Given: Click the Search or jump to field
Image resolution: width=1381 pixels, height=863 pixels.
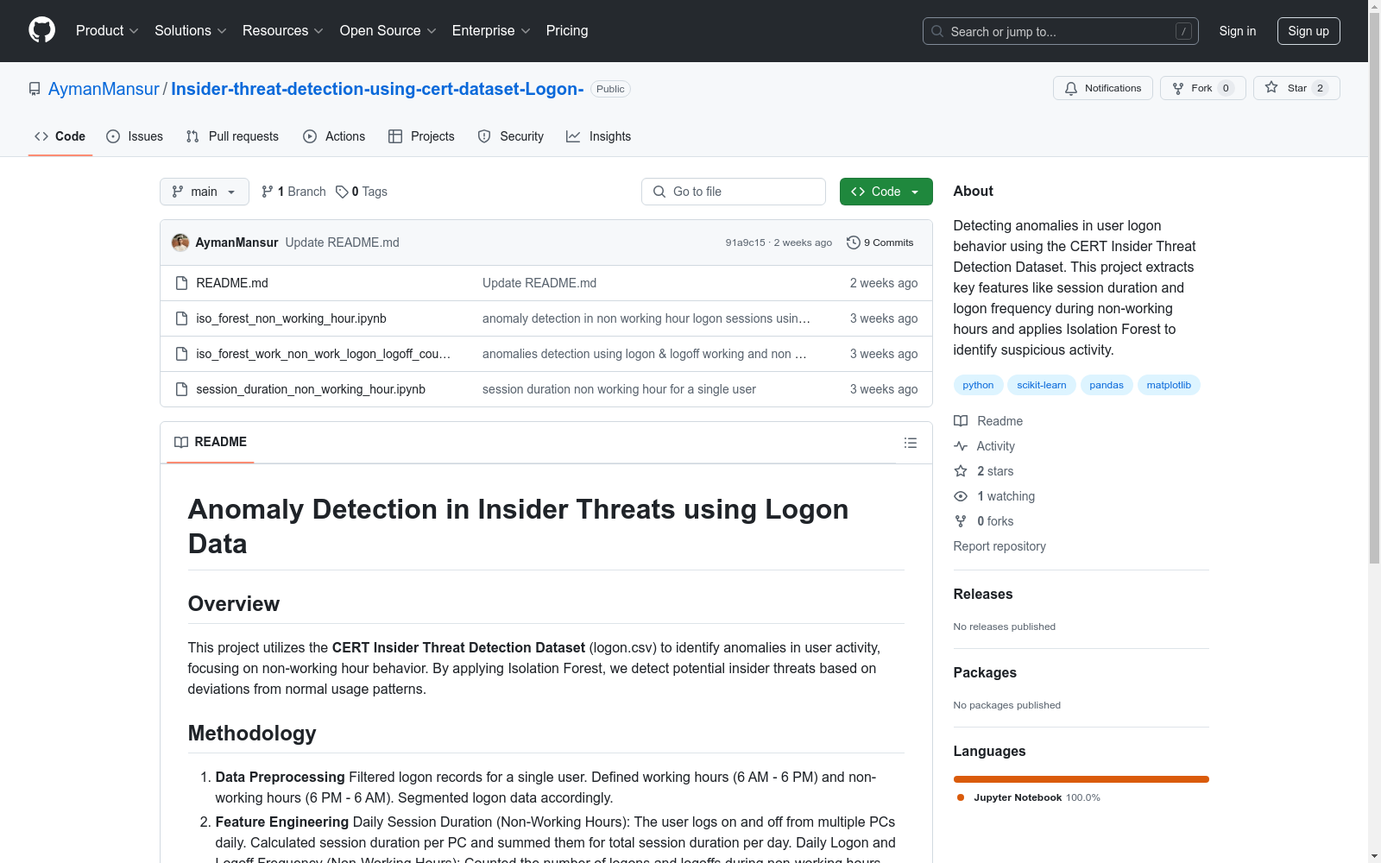Looking at the screenshot, I should tap(1061, 31).
